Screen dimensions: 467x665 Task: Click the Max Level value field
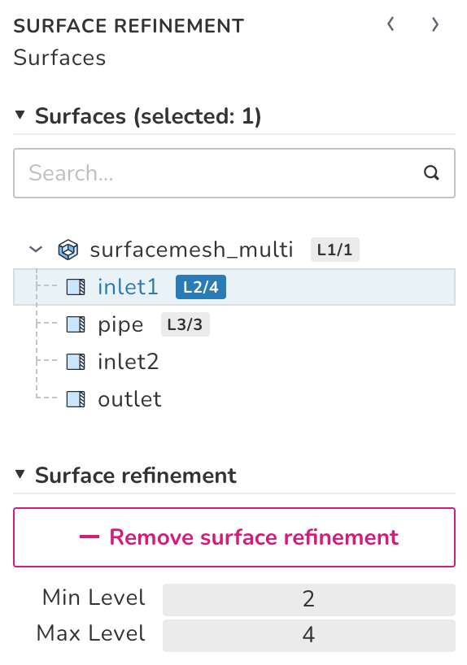pyautogui.click(x=309, y=635)
